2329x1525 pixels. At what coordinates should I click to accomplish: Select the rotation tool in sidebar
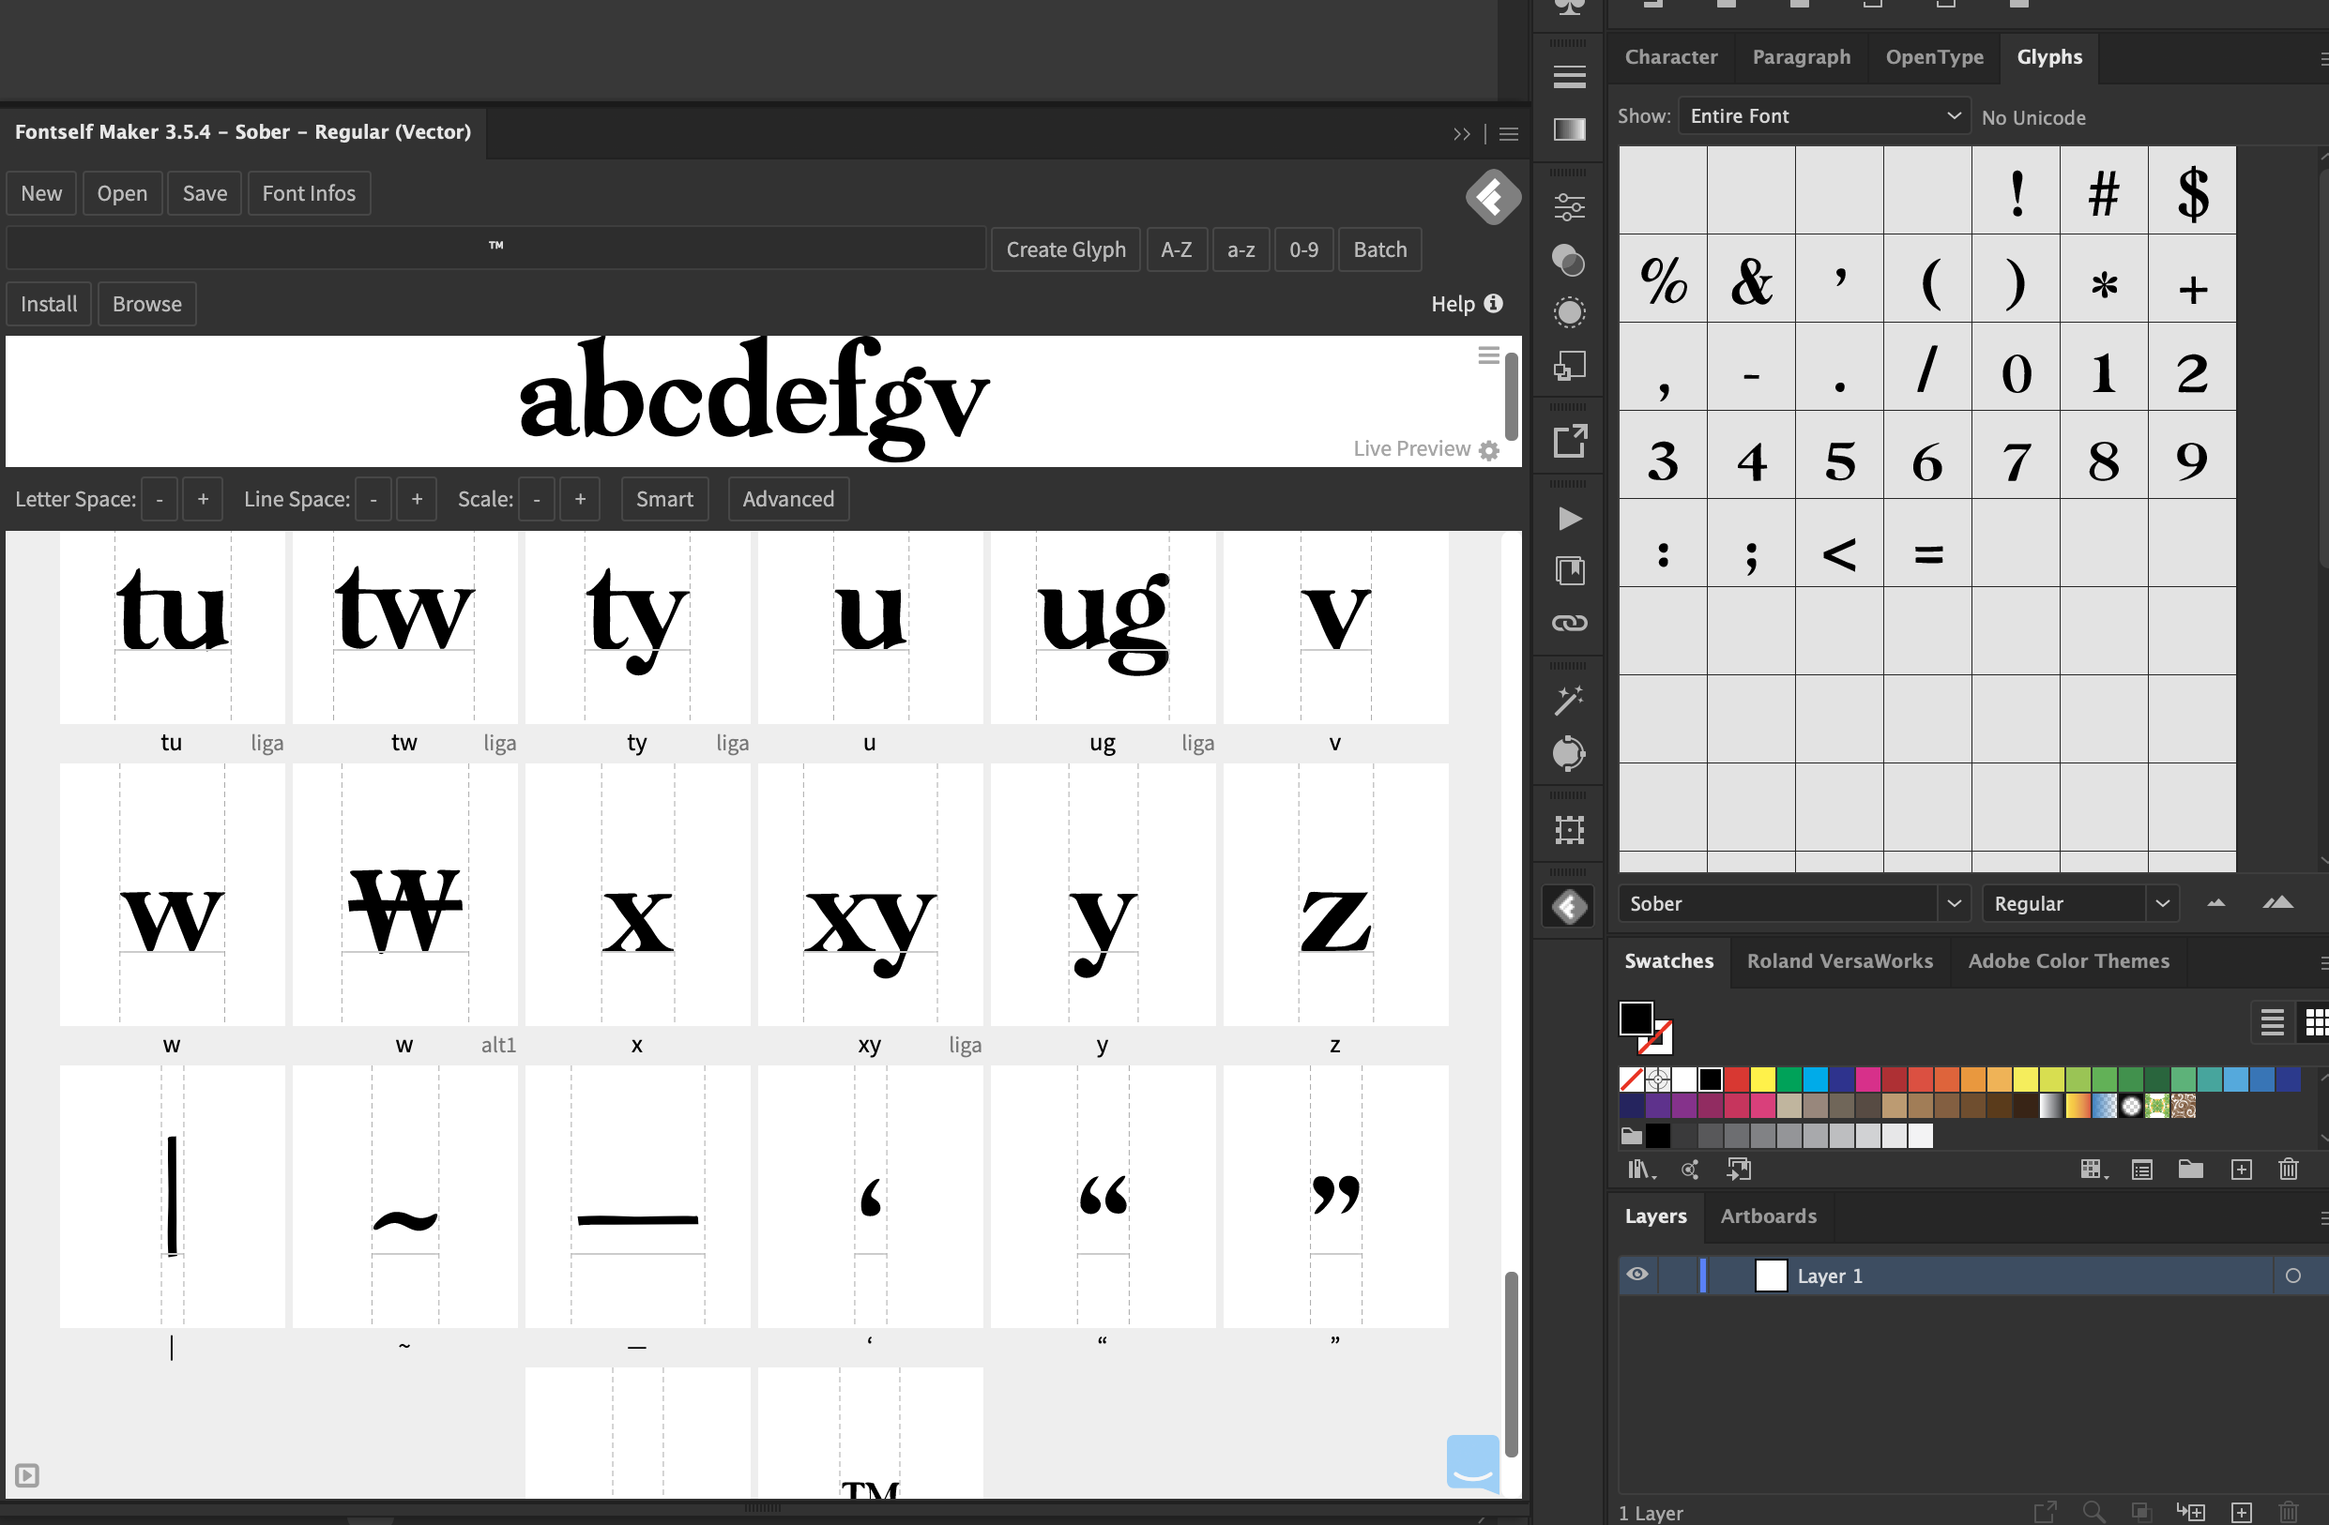(1566, 754)
